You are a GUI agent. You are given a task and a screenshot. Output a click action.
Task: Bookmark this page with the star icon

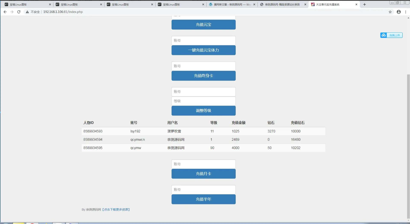tap(390, 12)
